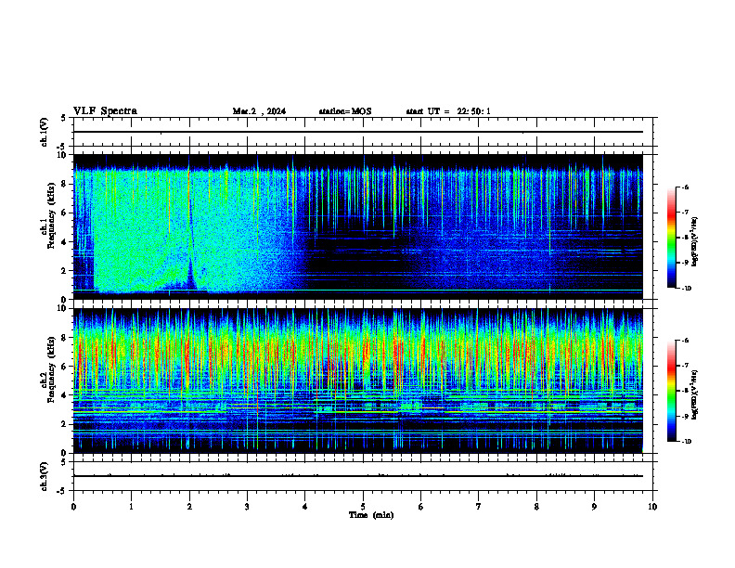Click the "-6" tick on ch.2 colorbar
Screen dimensions: 735x568
coord(685,341)
